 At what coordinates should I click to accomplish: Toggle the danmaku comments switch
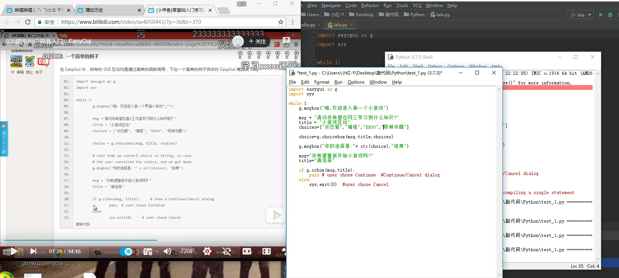point(127,252)
